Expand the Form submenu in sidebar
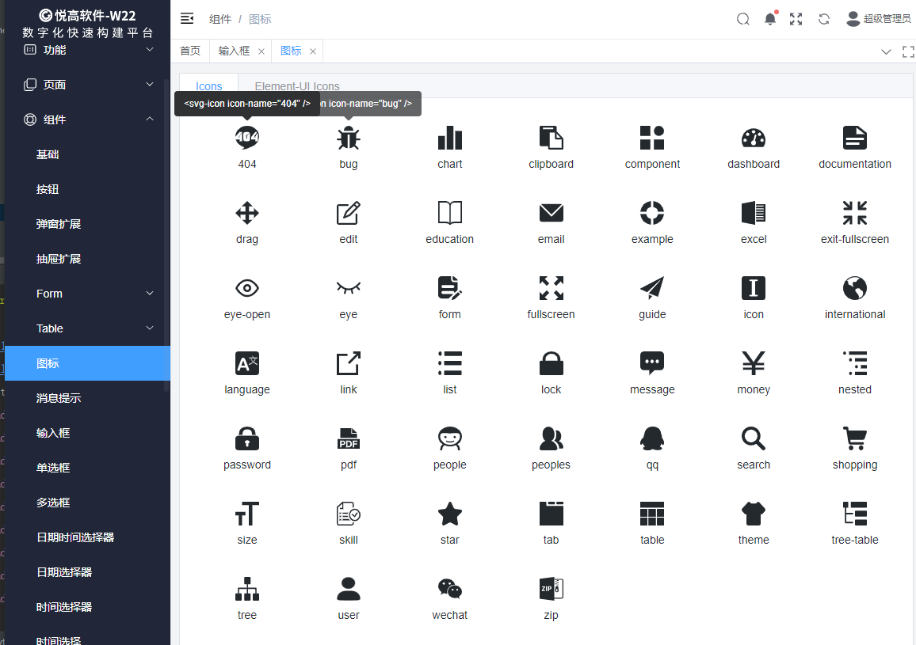The height and width of the screenshot is (645, 916). tap(95, 294)
